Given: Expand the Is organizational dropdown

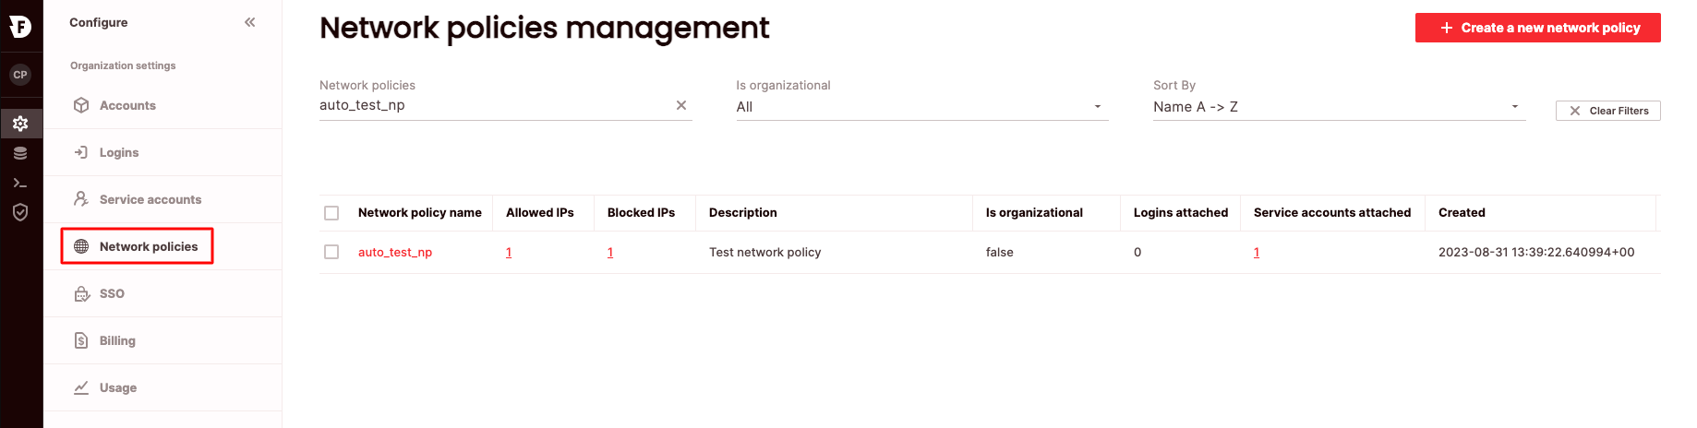Looking at the screenshot, I should tap(922, 107).
